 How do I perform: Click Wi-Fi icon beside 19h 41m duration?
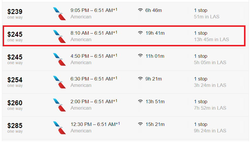coord(140,33)
